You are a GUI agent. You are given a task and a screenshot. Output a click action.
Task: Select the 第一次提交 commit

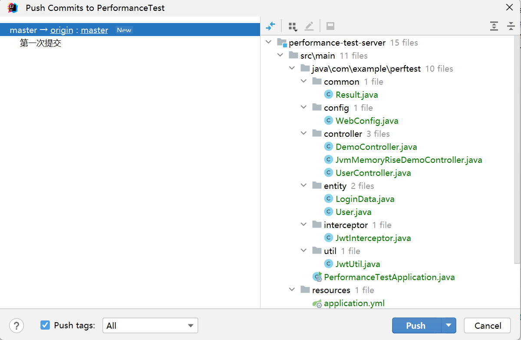(41, 43)
